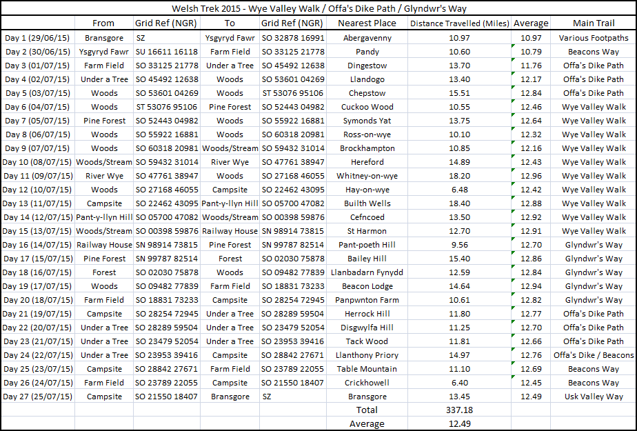Screen dimensions: 637x431
Task: Select the 337.18 total distance cell
Action: (459, 410)
